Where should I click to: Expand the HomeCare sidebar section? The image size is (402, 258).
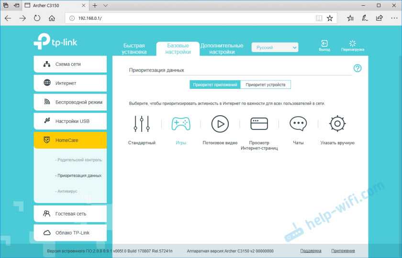click(70, 140)
